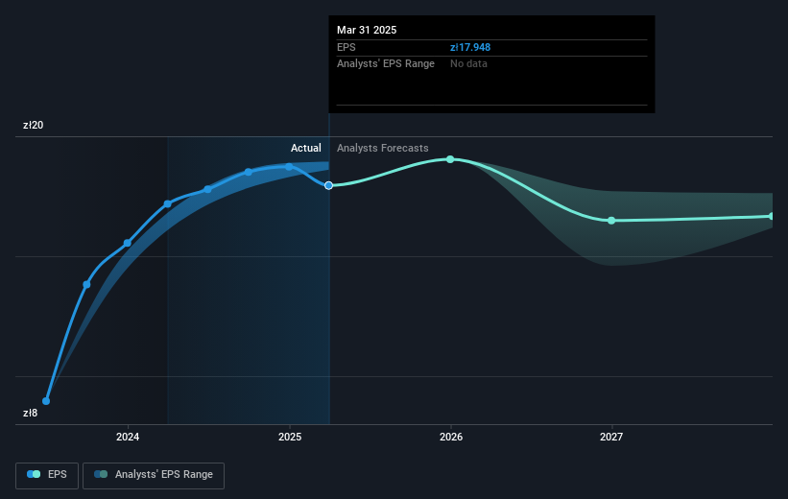Click the Mar 31 2025 tooltip date
The width and height of the screenshot is (788, 499).
367,30
